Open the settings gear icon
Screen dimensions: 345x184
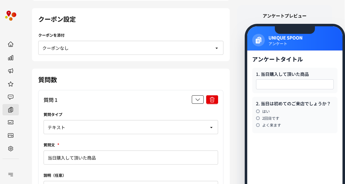[11, 149]
